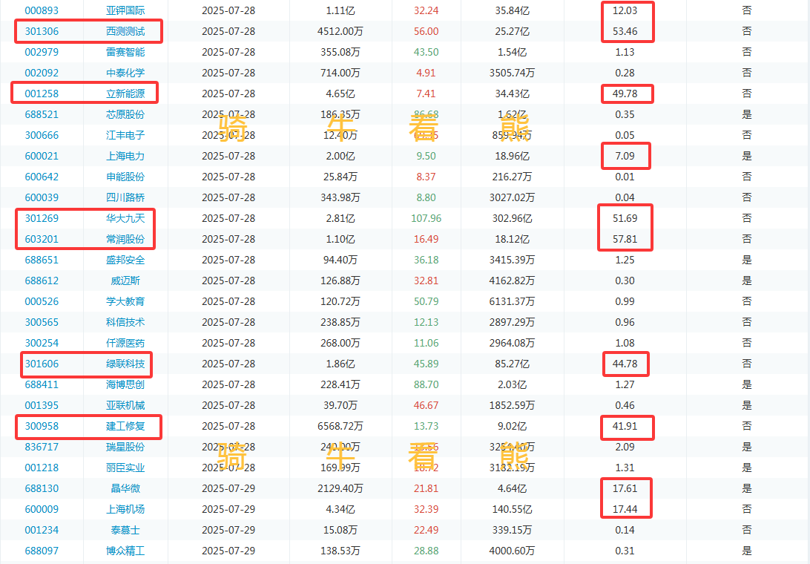Screen dimensions: 810x564
Task: Open 丽臣实业 stock link
Action: click(125, 468)
